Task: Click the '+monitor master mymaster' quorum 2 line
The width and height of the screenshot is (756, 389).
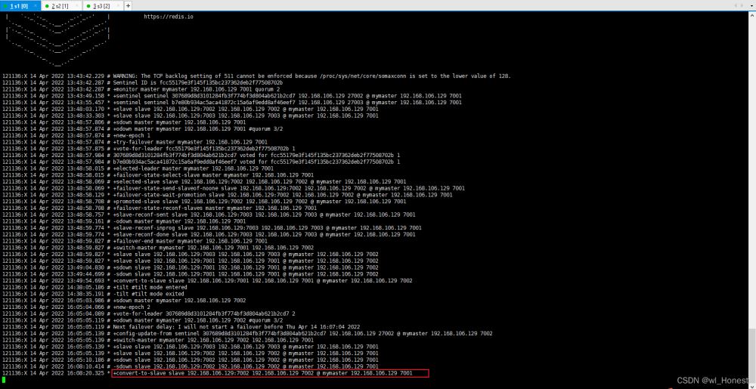Action: pos(141,89)
